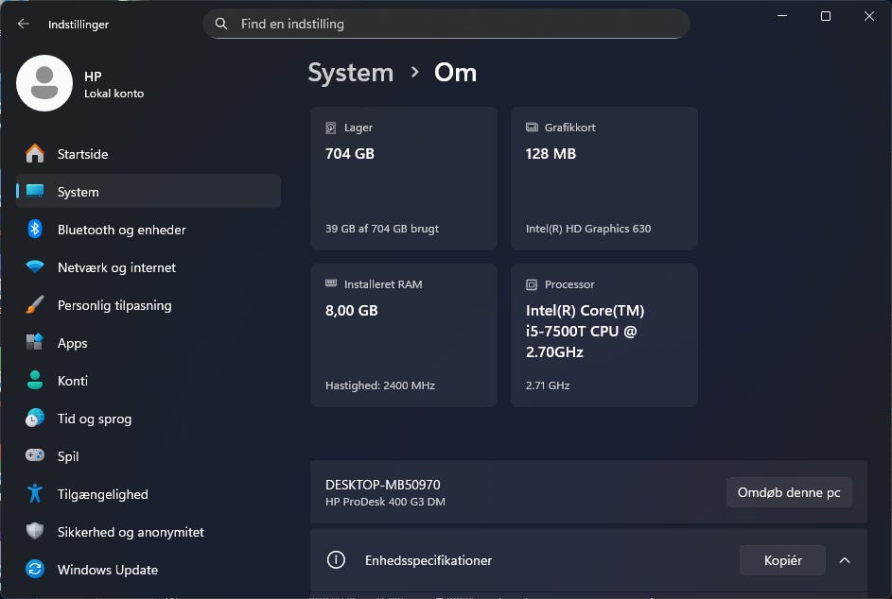The width and height of the screenshot is (892, 599).
Task: Click the search magnifier icon
Action: click(221, 24)
